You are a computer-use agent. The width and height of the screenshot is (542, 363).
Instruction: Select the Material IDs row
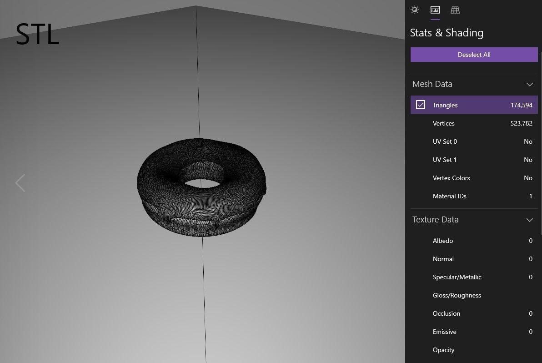474,196
